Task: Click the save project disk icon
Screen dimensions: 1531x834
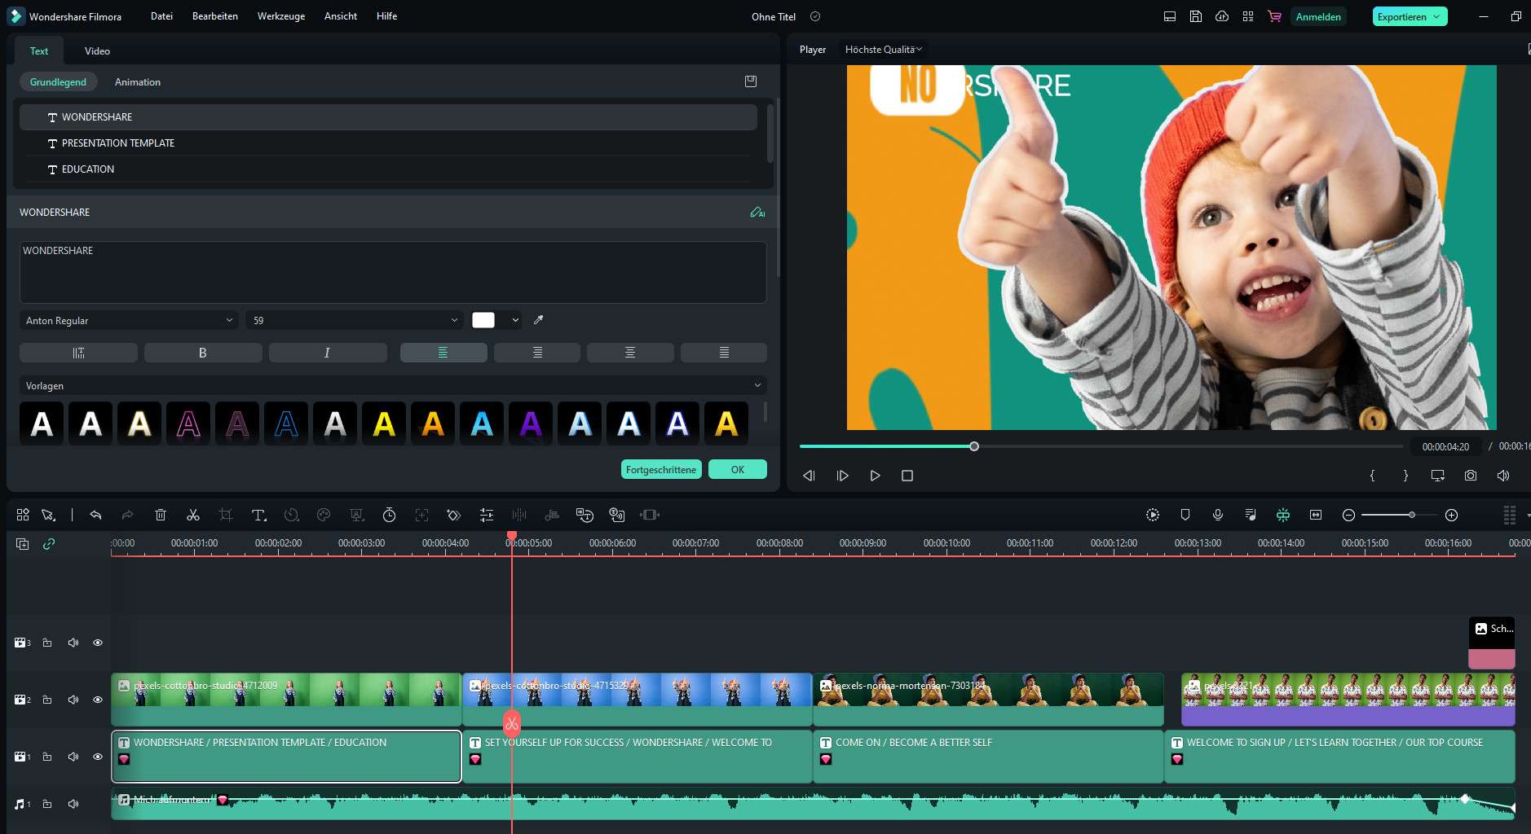Action: pos(1196,16)
